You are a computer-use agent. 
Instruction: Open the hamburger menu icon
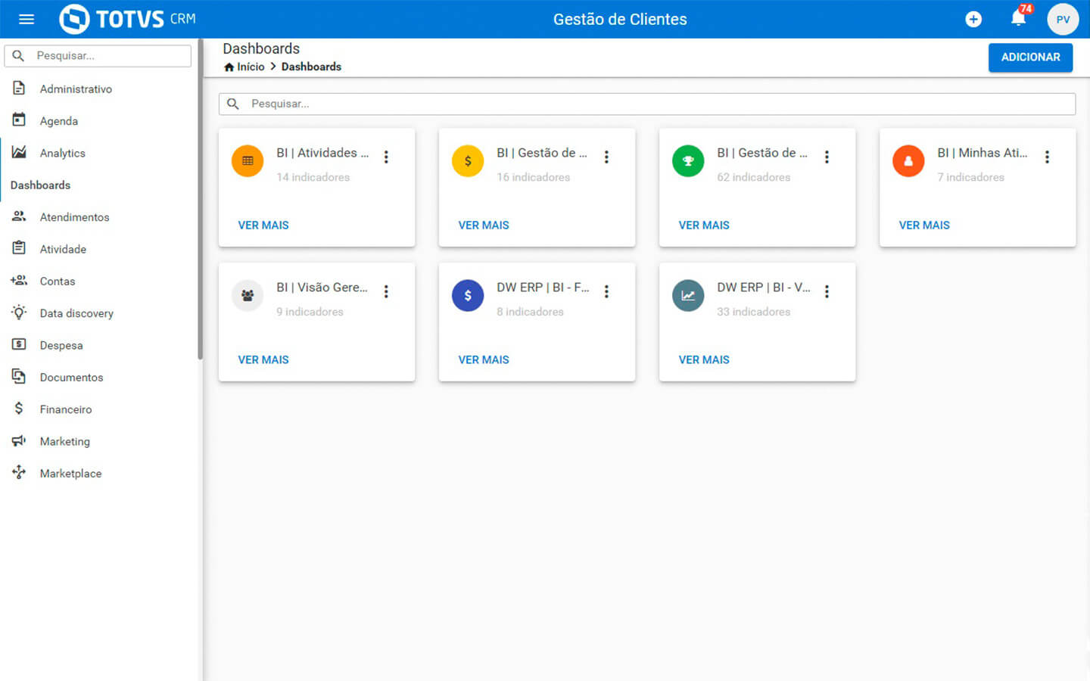point(26,19)
